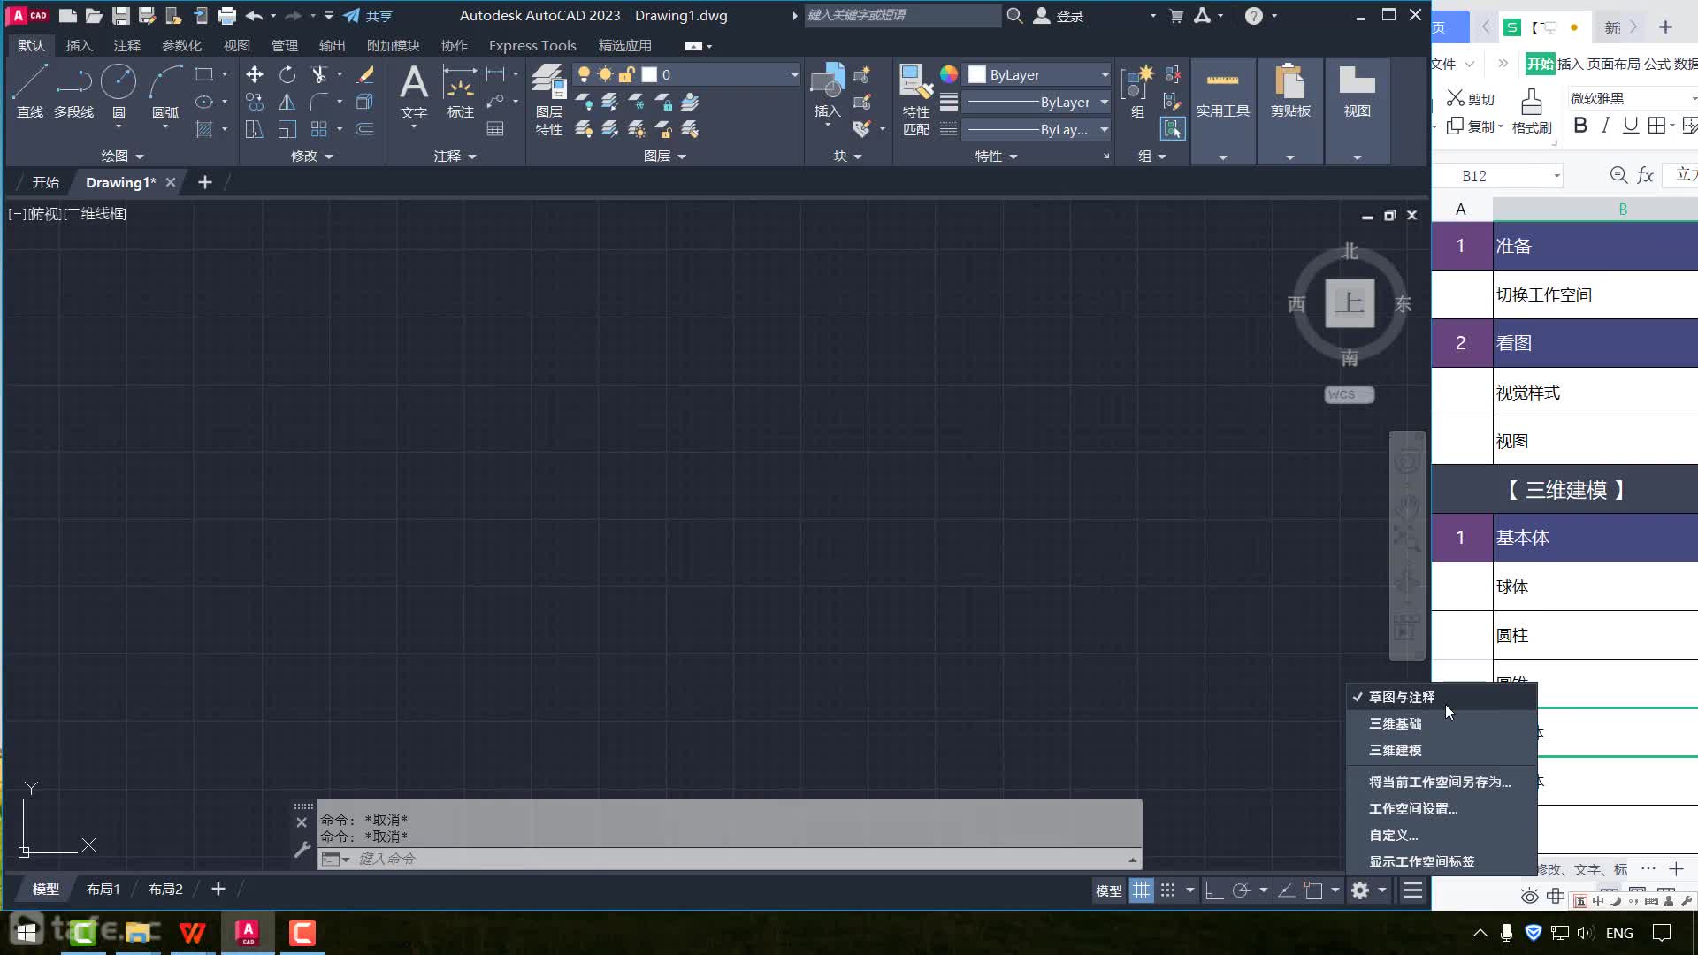Toggle object snap tracking

coord(1287,890)
